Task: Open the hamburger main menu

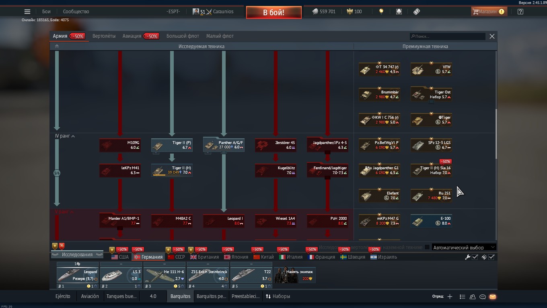Action: (x=27, y=12)
